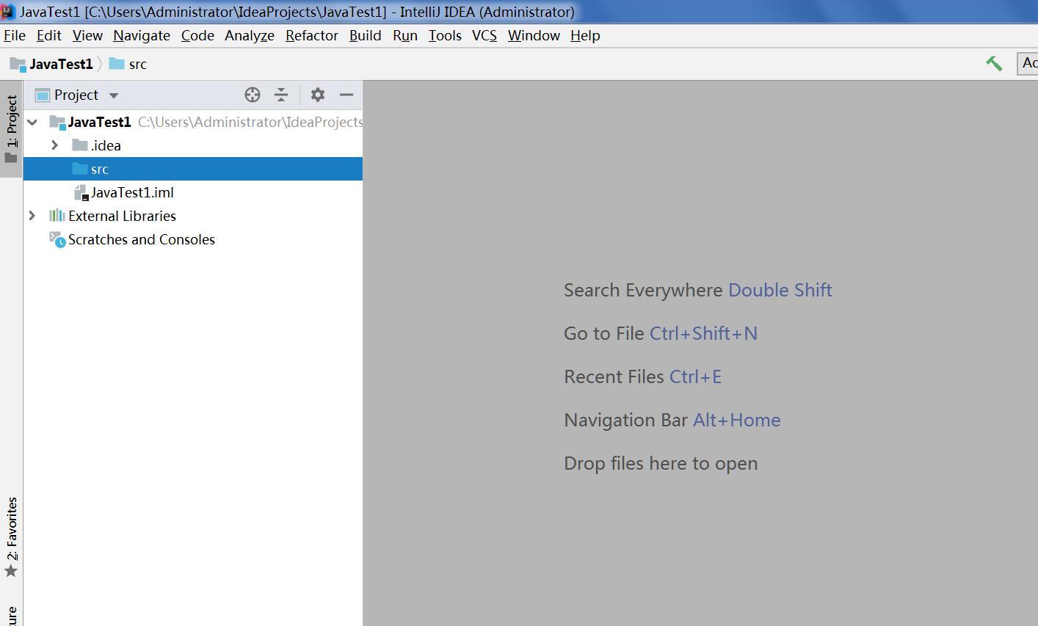1038x626 pixels.
Task: Click the Favorites star icon on left stripe
Action: click(11, 571)
